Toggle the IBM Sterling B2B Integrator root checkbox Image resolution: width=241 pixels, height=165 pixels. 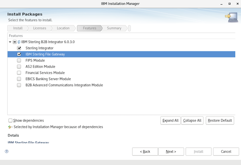tap(15, 42)
